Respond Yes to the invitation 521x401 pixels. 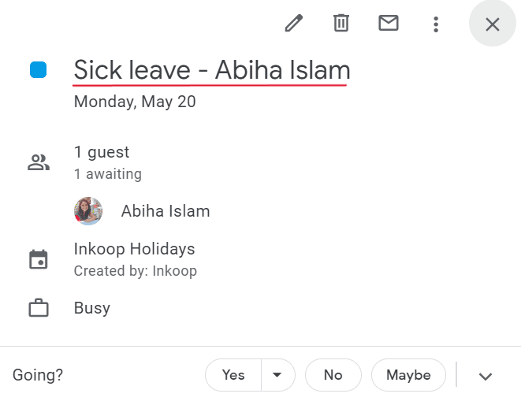(x=233, y=375)
